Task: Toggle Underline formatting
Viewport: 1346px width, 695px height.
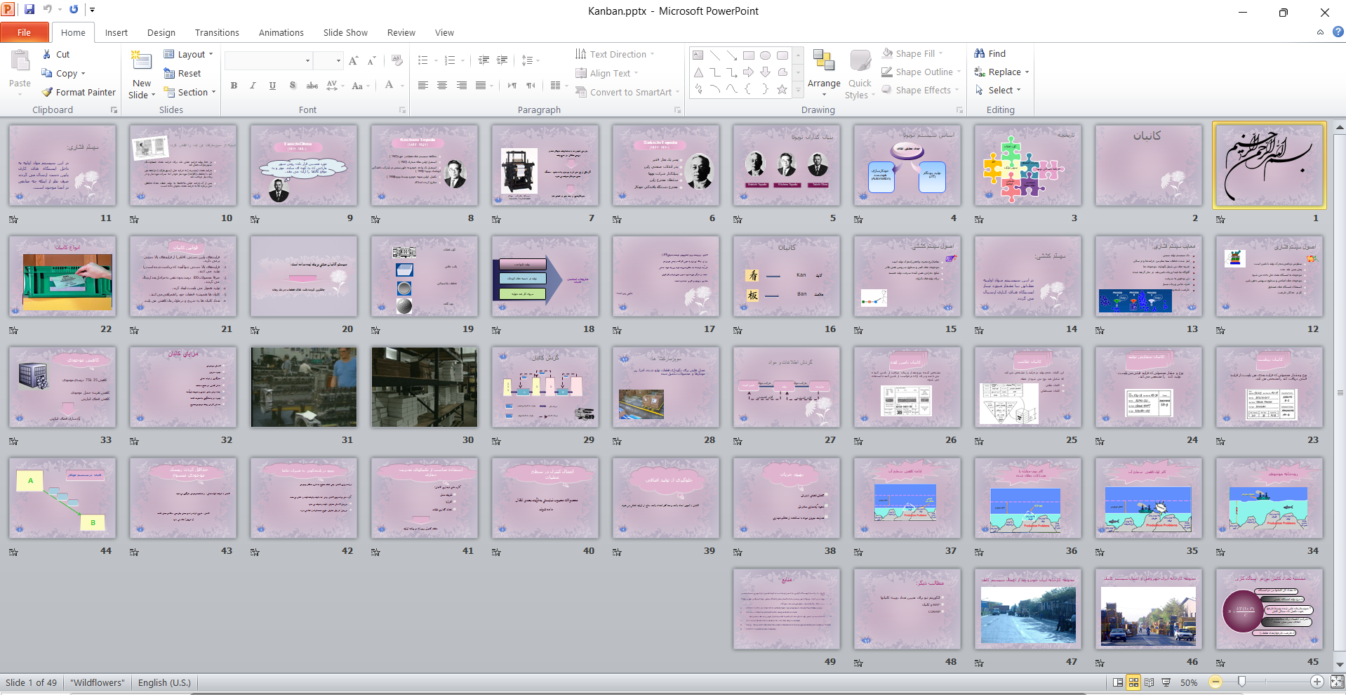Action: 272,86
